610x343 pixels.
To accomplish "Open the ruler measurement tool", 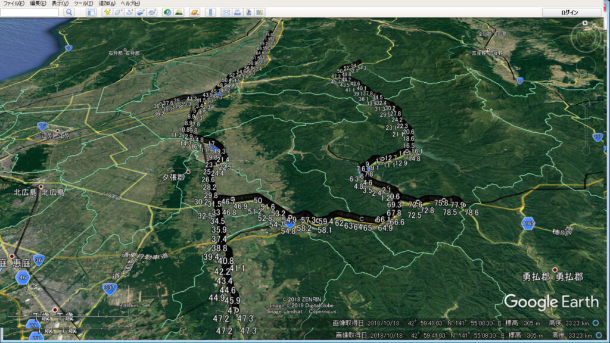I will point(210,12).
